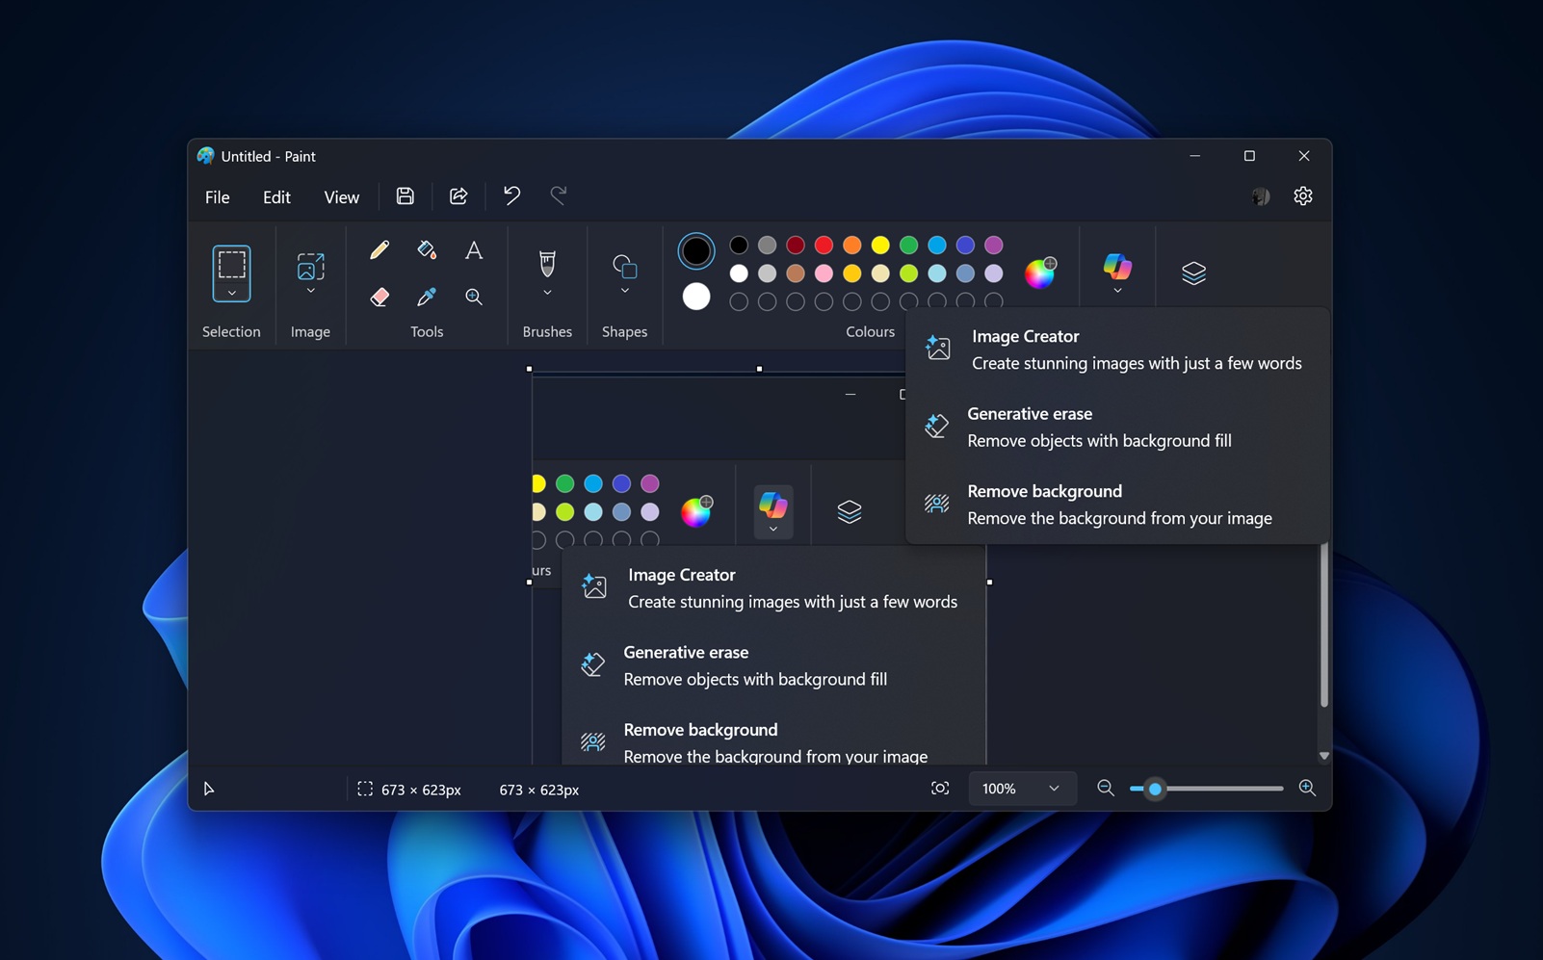
Task: Open the zoom level dropdown
Action: pyautogui.click(x=1021, y=789)
